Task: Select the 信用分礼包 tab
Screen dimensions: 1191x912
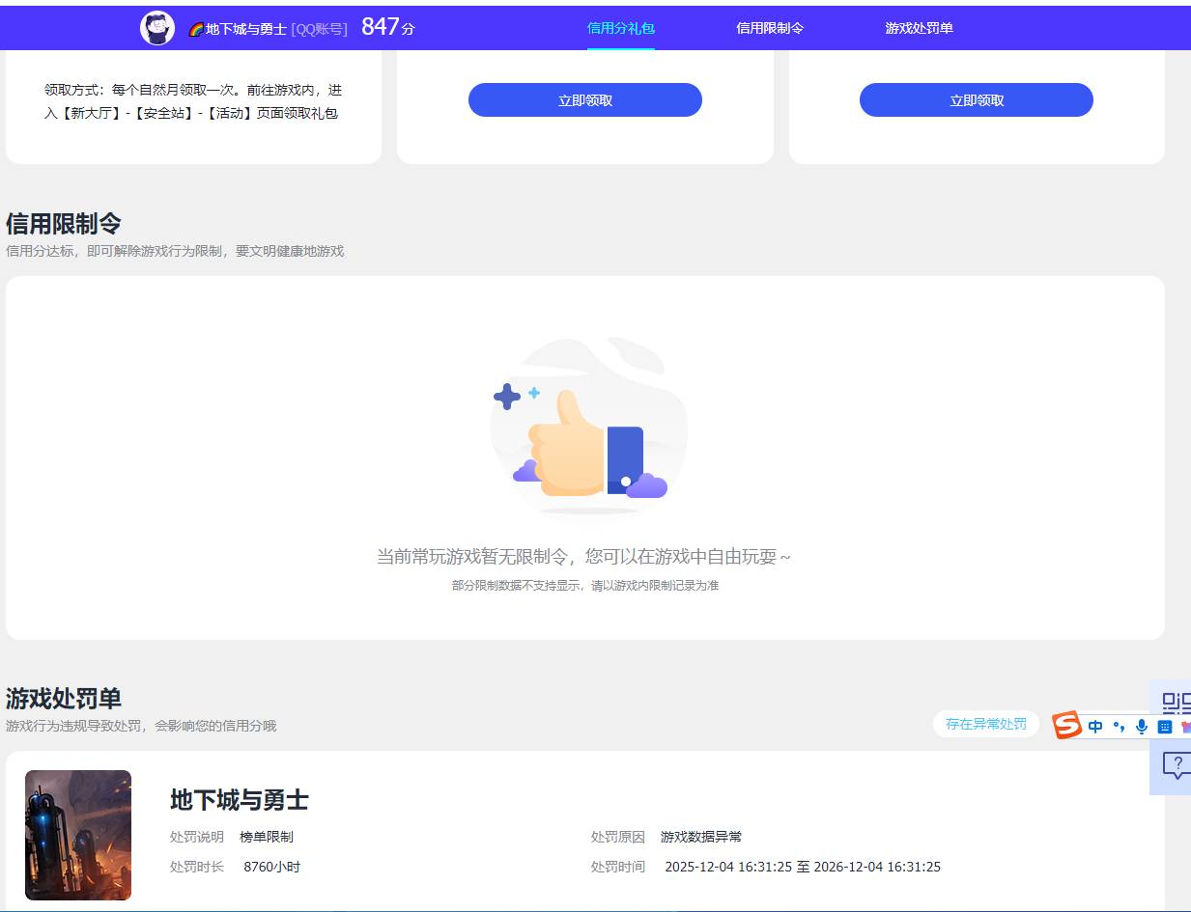Action: pos(619,28)
